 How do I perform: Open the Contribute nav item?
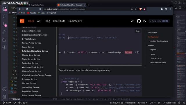(59, 21)
